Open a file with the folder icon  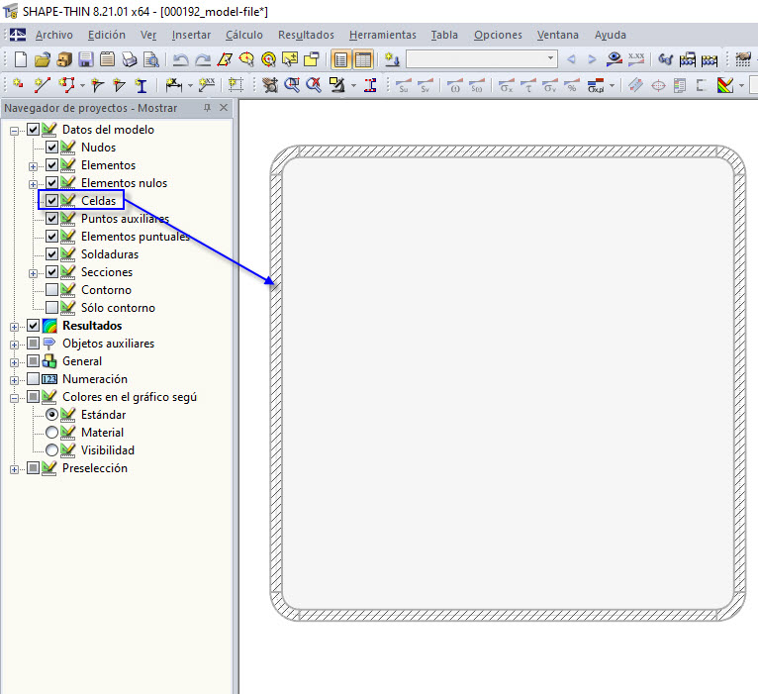pos(43,59)
